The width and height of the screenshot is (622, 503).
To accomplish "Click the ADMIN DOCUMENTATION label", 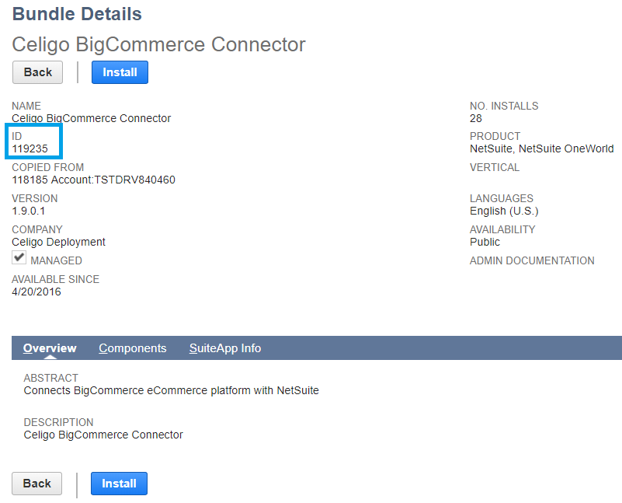I will point(532,260).
